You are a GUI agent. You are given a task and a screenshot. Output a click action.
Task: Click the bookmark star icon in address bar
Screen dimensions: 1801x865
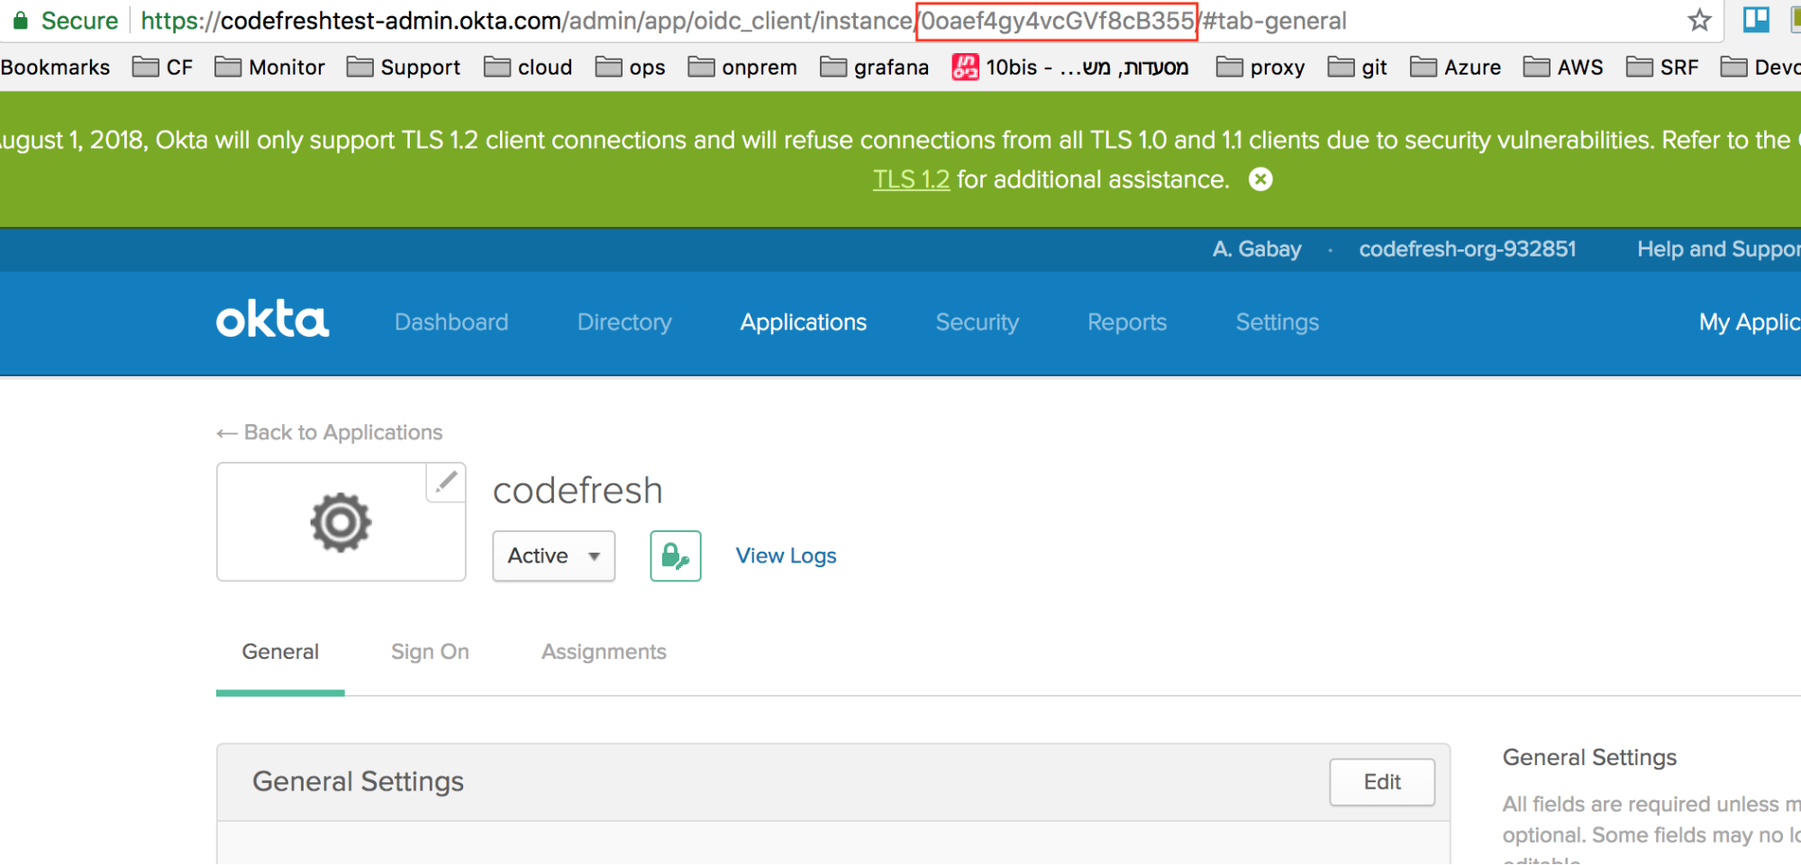coord(1698,20)
